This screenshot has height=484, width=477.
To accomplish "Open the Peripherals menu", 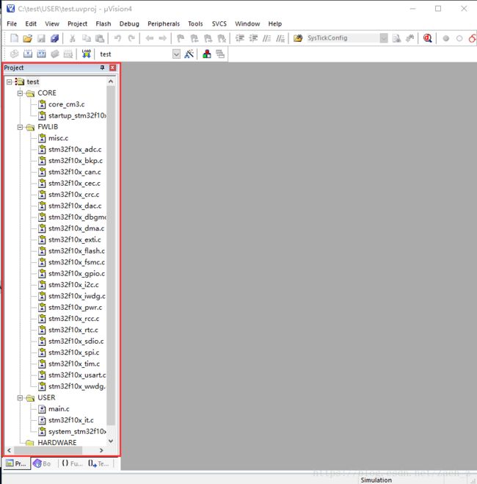I will [164, 24].
